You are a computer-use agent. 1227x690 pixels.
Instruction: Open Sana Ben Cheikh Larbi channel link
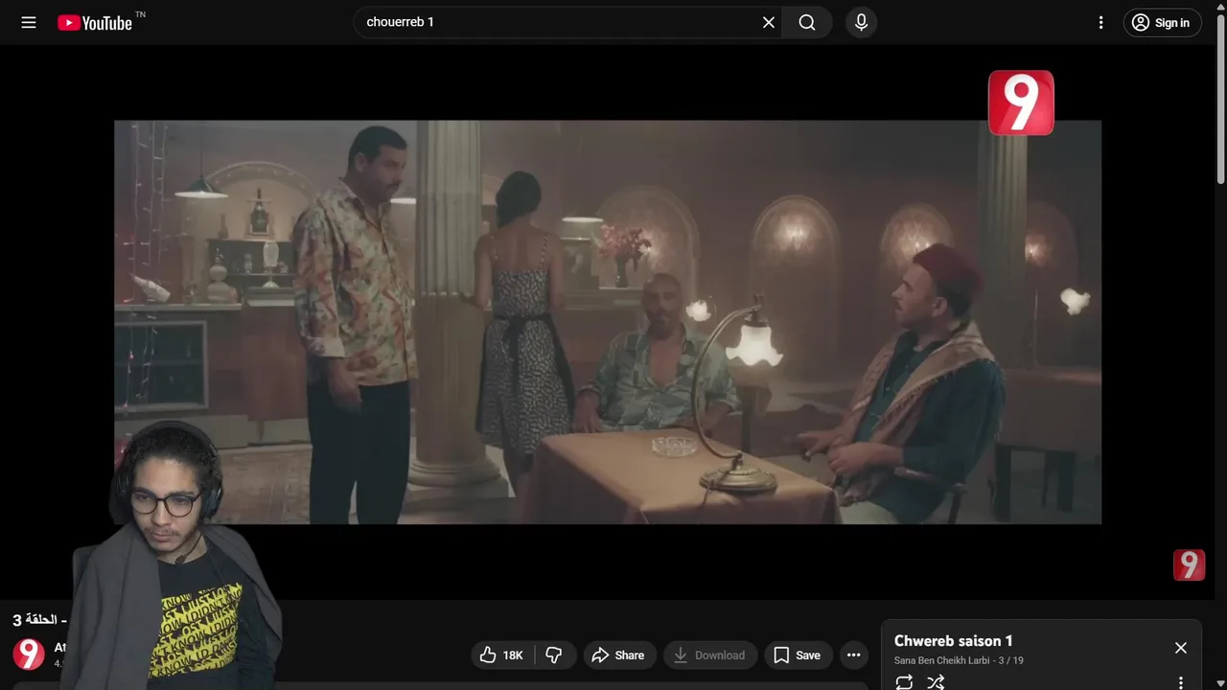[x=941, y=660]
